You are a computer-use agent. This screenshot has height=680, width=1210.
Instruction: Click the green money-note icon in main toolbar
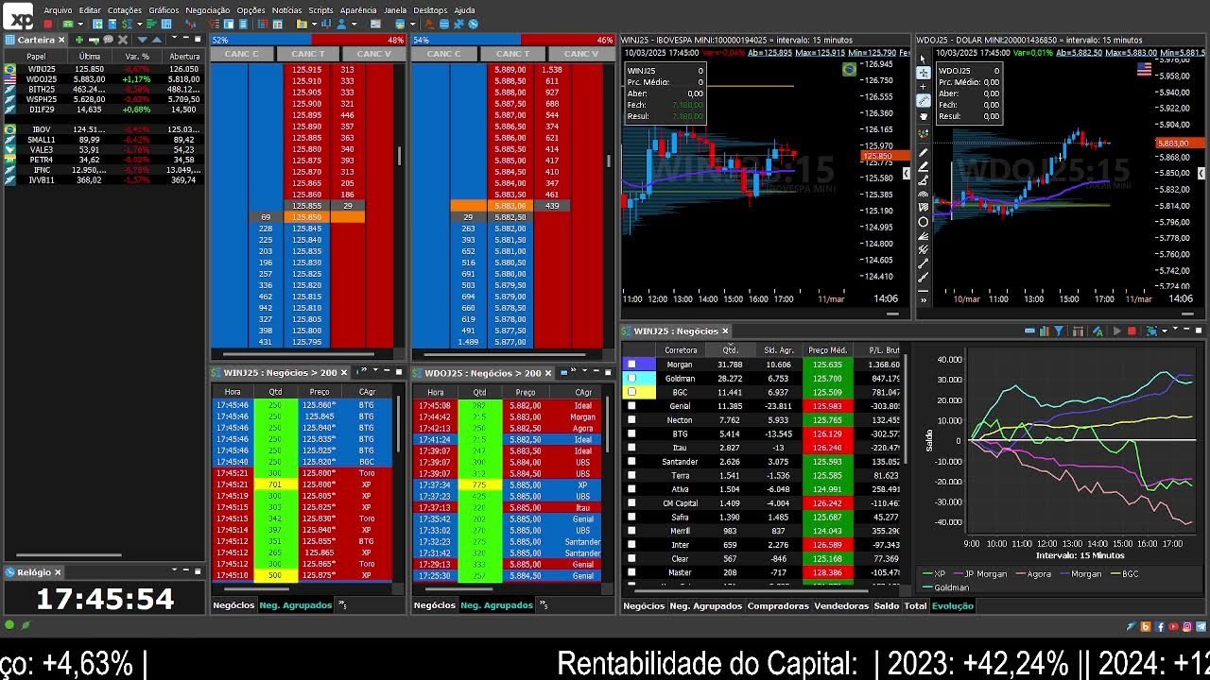(68, 24)
